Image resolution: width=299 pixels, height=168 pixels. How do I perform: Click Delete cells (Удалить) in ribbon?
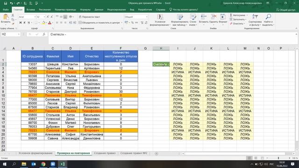pyautogui.click(x=214, y=20)
